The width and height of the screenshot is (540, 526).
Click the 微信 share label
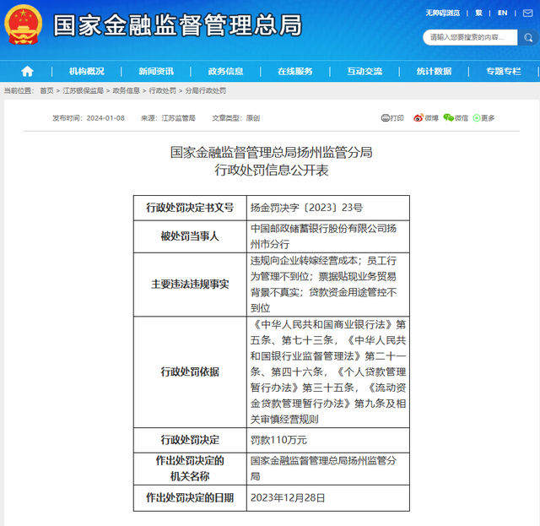(462, 118)
